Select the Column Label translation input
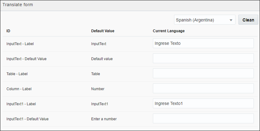The image size is (260, 131). 203,88
